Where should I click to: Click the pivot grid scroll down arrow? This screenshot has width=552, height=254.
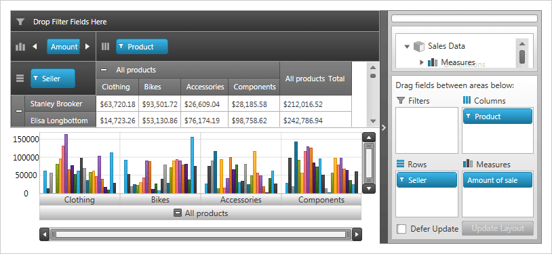(x=373, y=121)
